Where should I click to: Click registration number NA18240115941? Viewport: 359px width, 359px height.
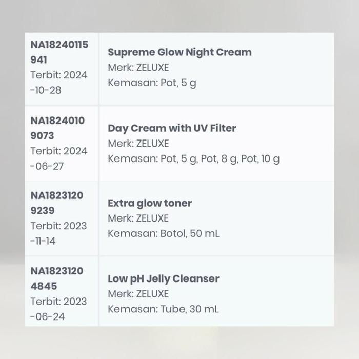point(59,52)
